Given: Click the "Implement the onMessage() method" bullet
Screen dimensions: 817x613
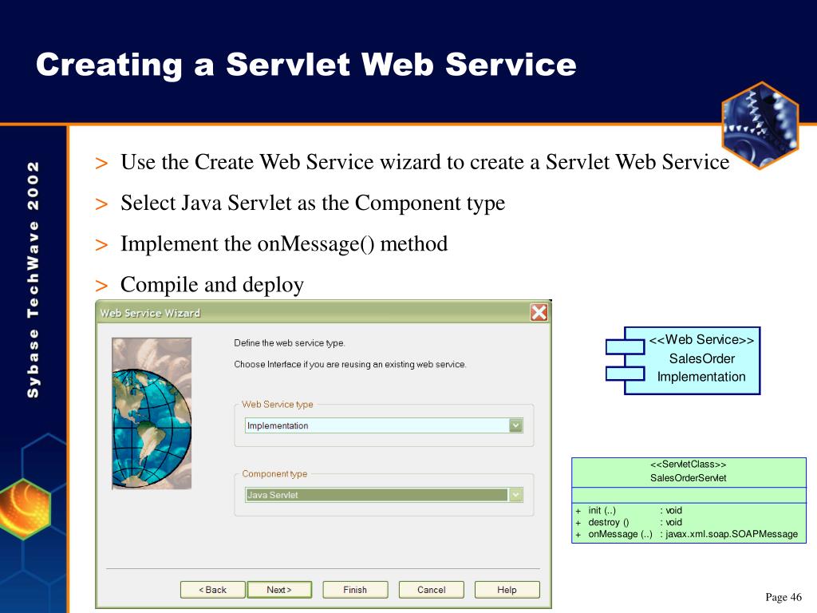Looking at the screenshot, I should coord(284,244).
